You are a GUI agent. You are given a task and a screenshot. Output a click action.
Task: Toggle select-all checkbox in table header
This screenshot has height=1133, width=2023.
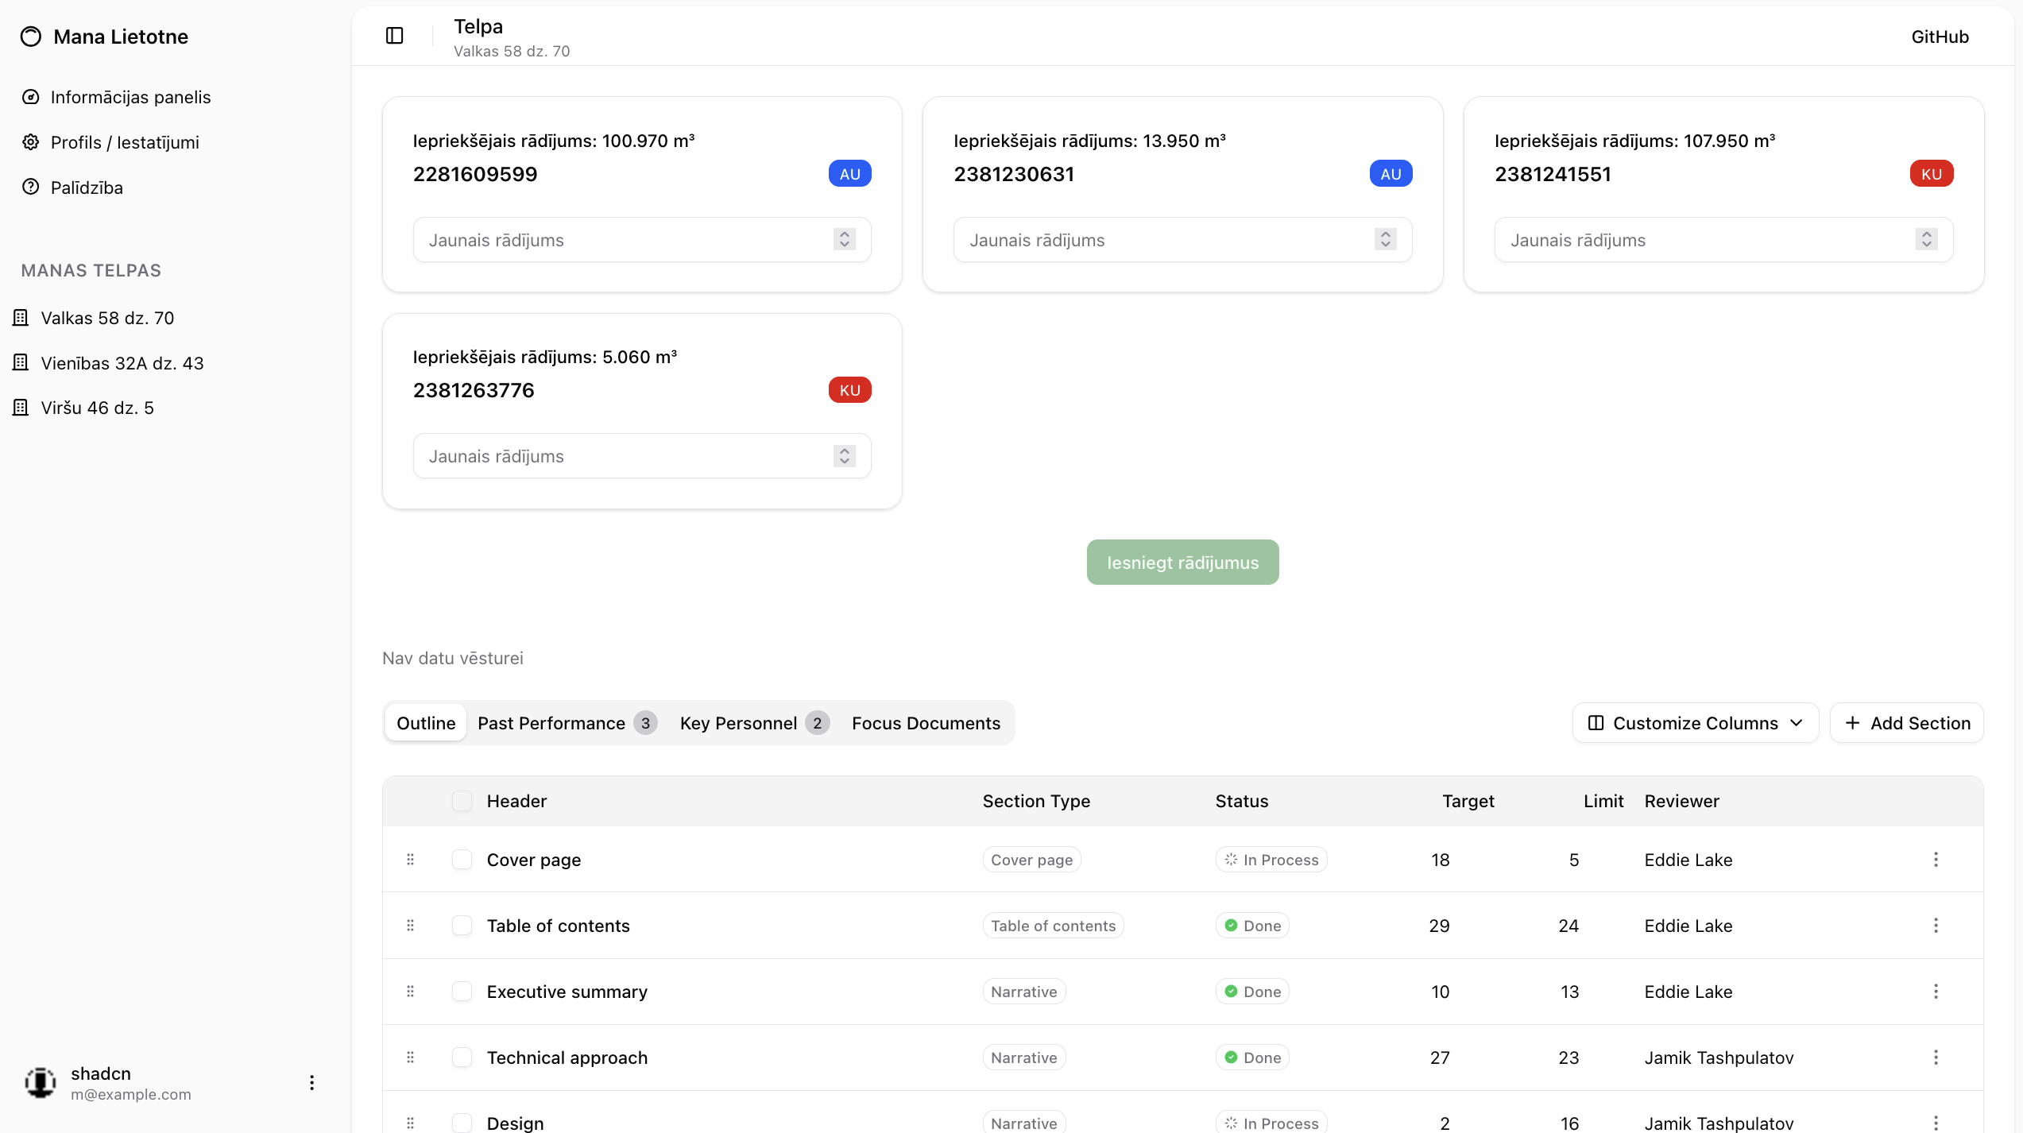point(462,801)
